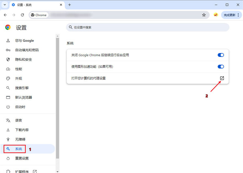Click sidebar scrollbar up arrow
This screenshot has height=173, width=243.
(x=58, y=36)
